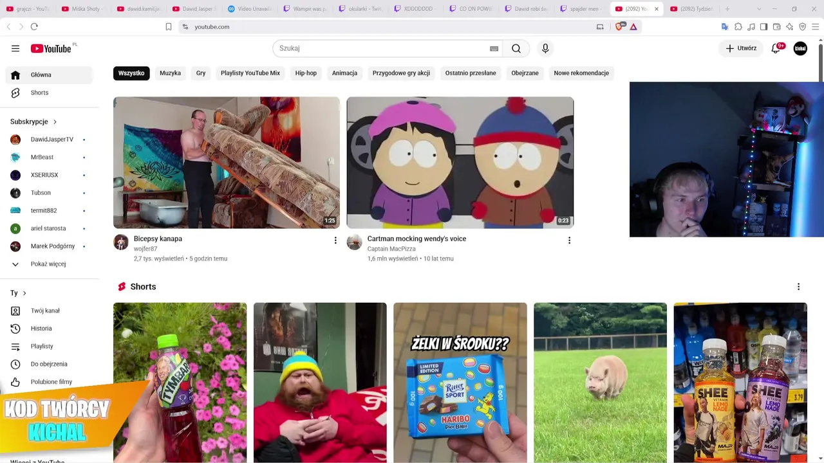Switch to the okularki Twitch tab
This screenshot has width=824, height=463.
pyautogui.click(x=360, y=9)
